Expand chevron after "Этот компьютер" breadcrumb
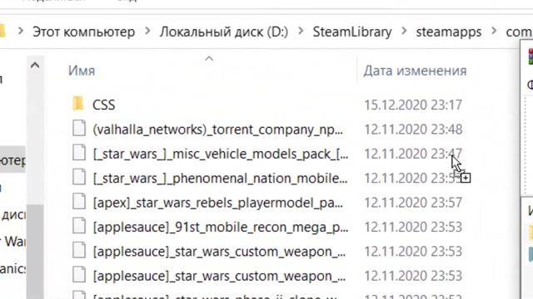This screenshot has height=299, width=533. 147,32
